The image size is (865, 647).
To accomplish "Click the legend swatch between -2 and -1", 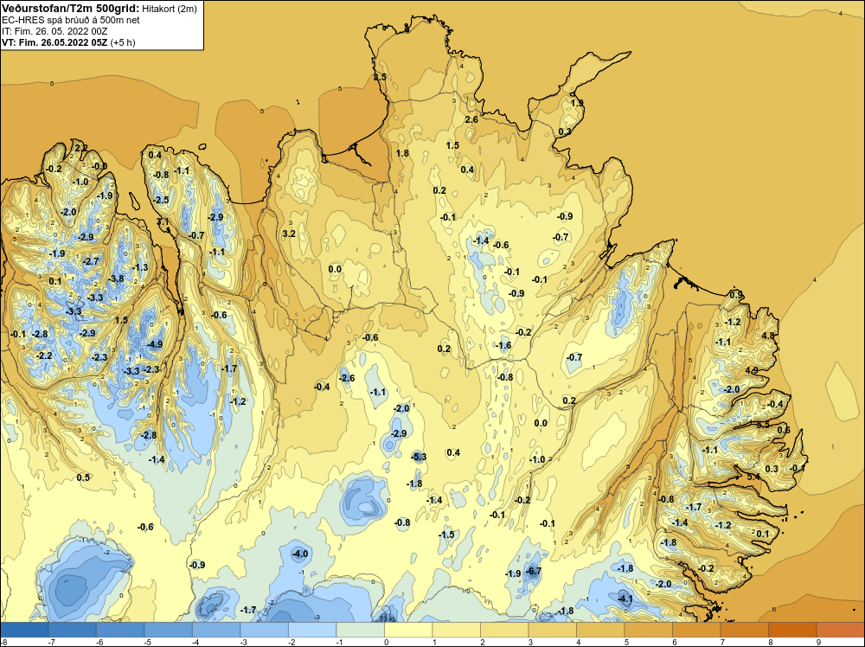I will tap(312, 630).
